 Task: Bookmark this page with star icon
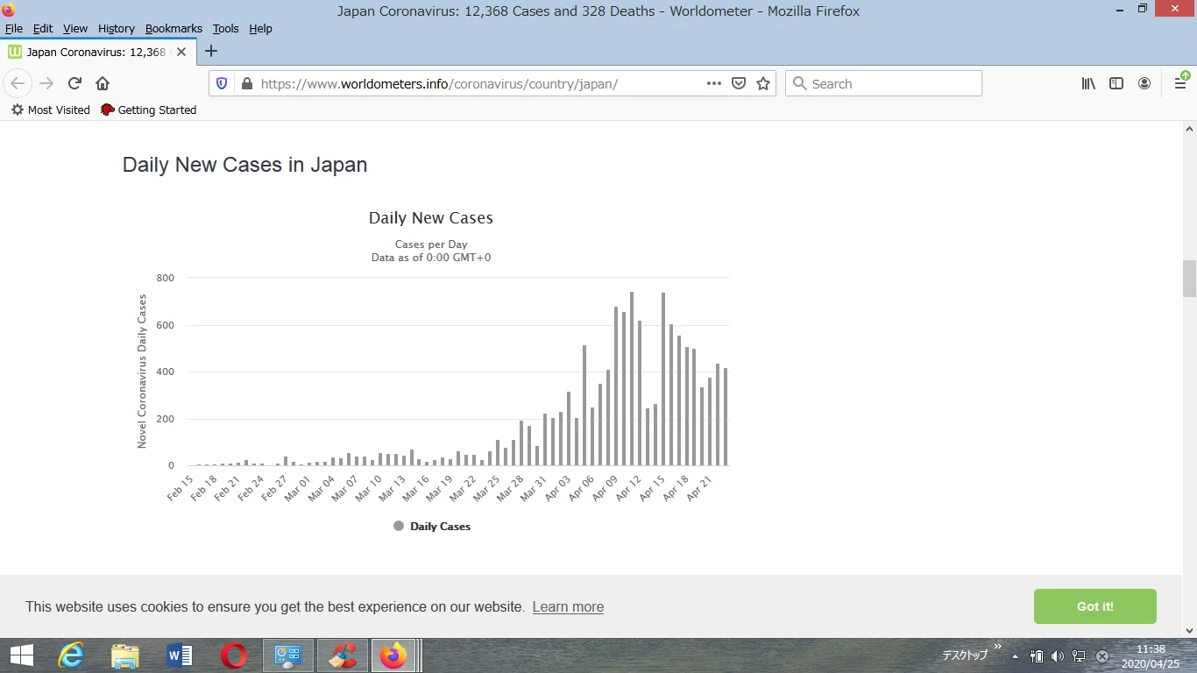[x=763, y=83]
